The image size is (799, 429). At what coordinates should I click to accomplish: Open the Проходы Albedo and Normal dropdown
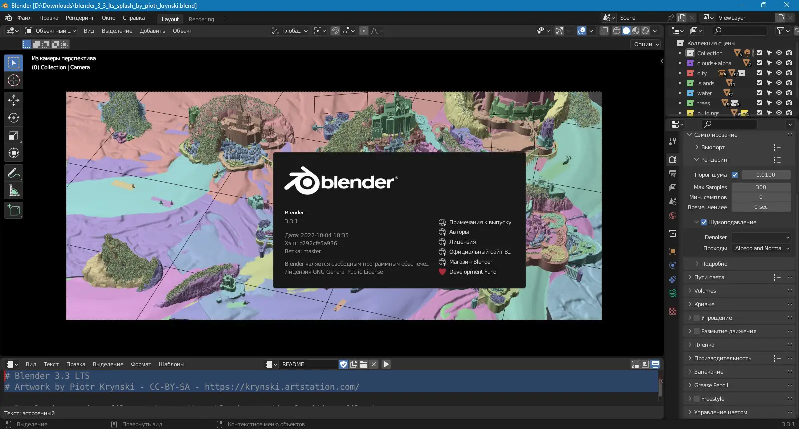click(x=761, y=248)
